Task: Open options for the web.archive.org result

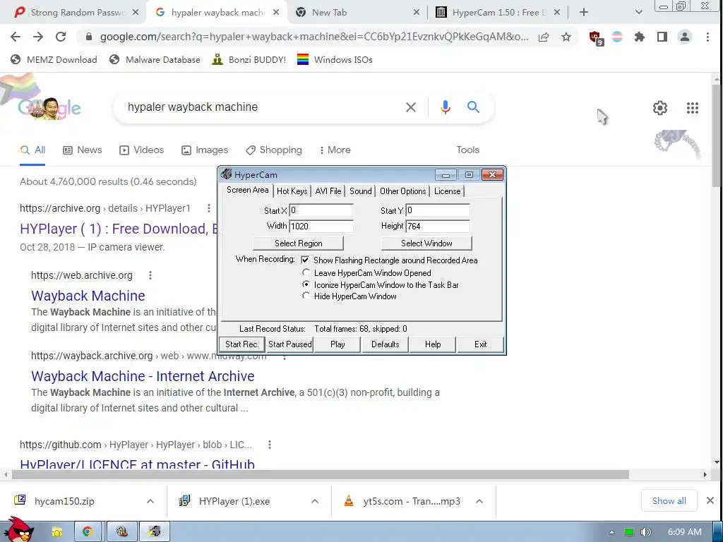Action: tap(150, 275)
